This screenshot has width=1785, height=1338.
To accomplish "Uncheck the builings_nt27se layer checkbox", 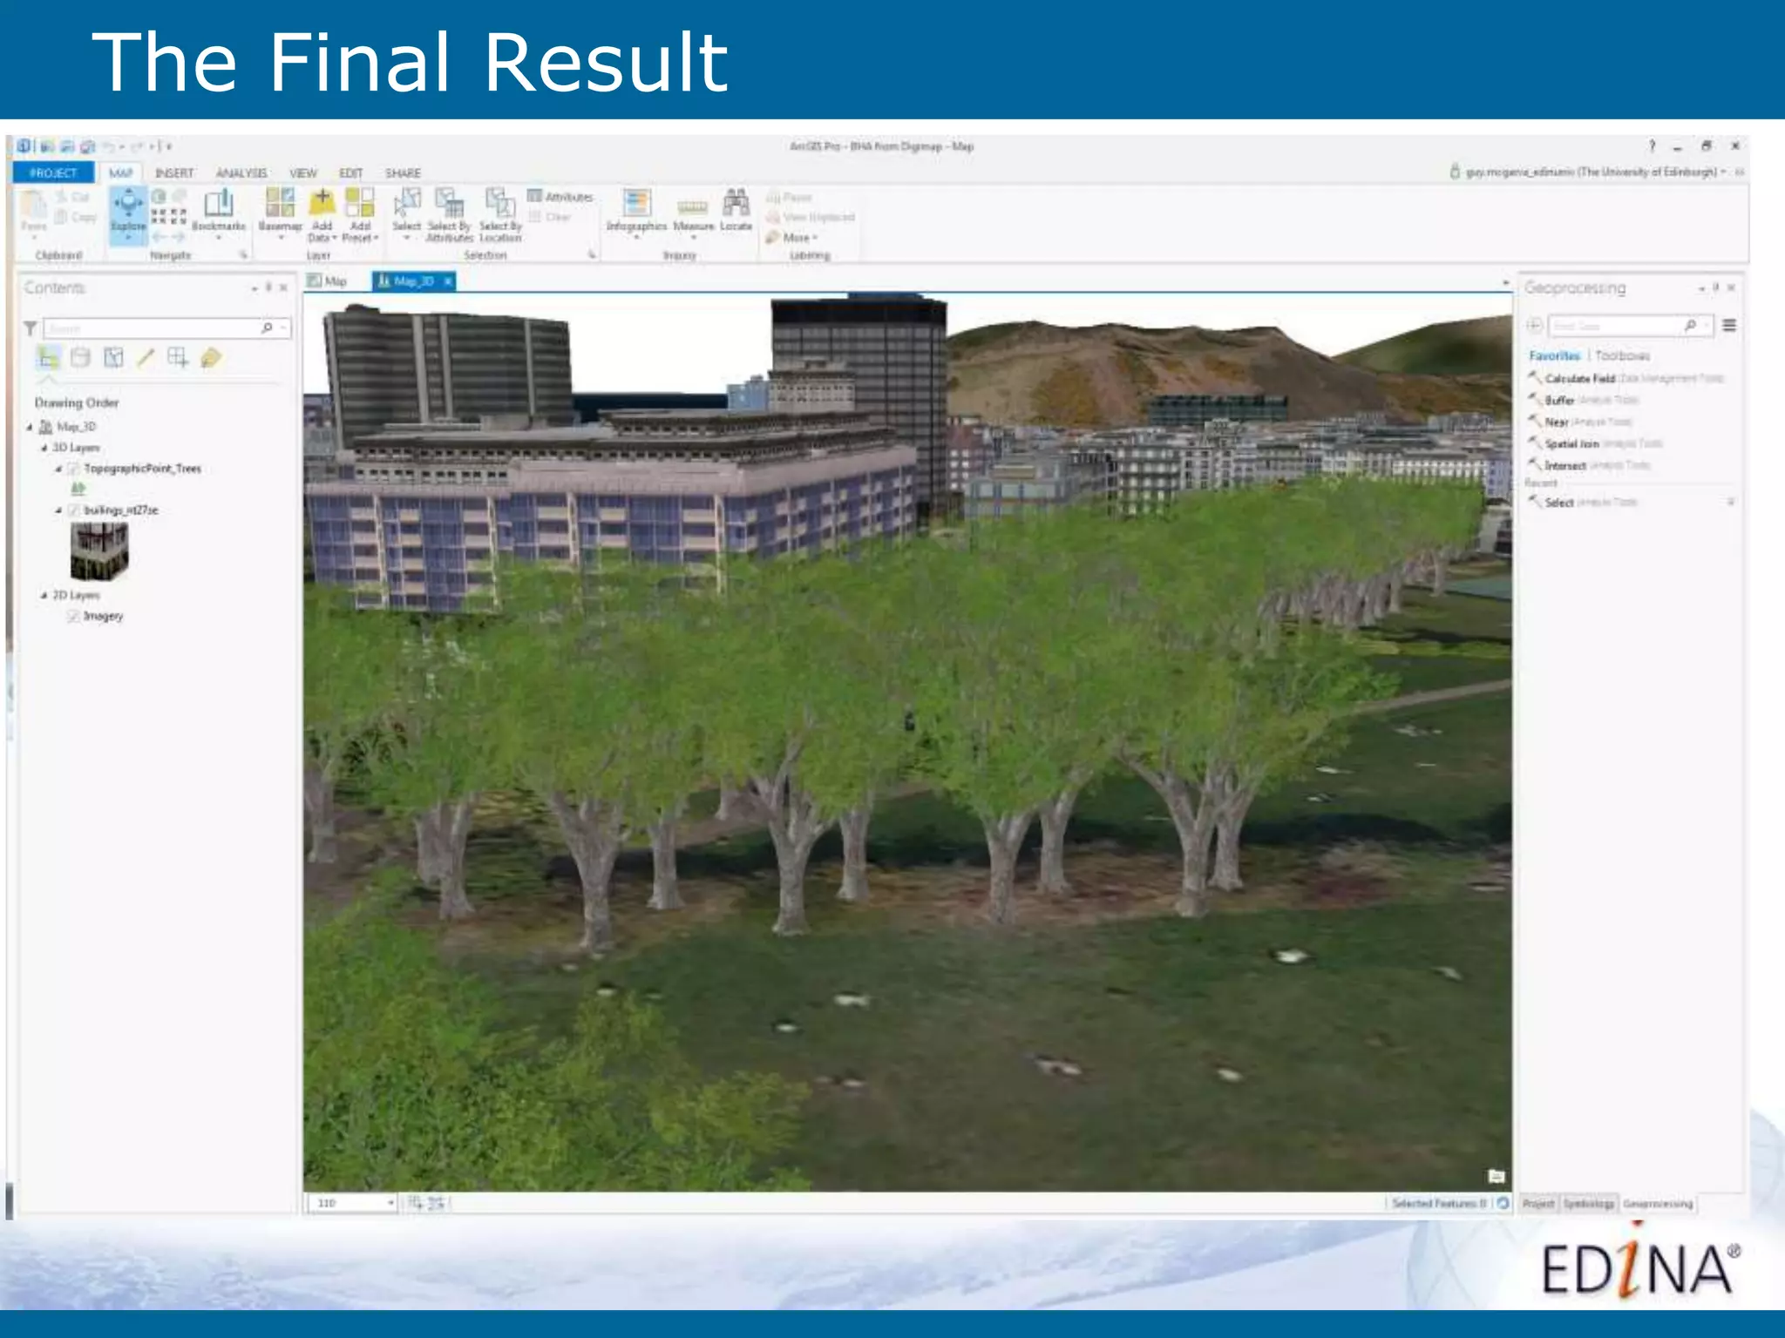I will point(73,510).
